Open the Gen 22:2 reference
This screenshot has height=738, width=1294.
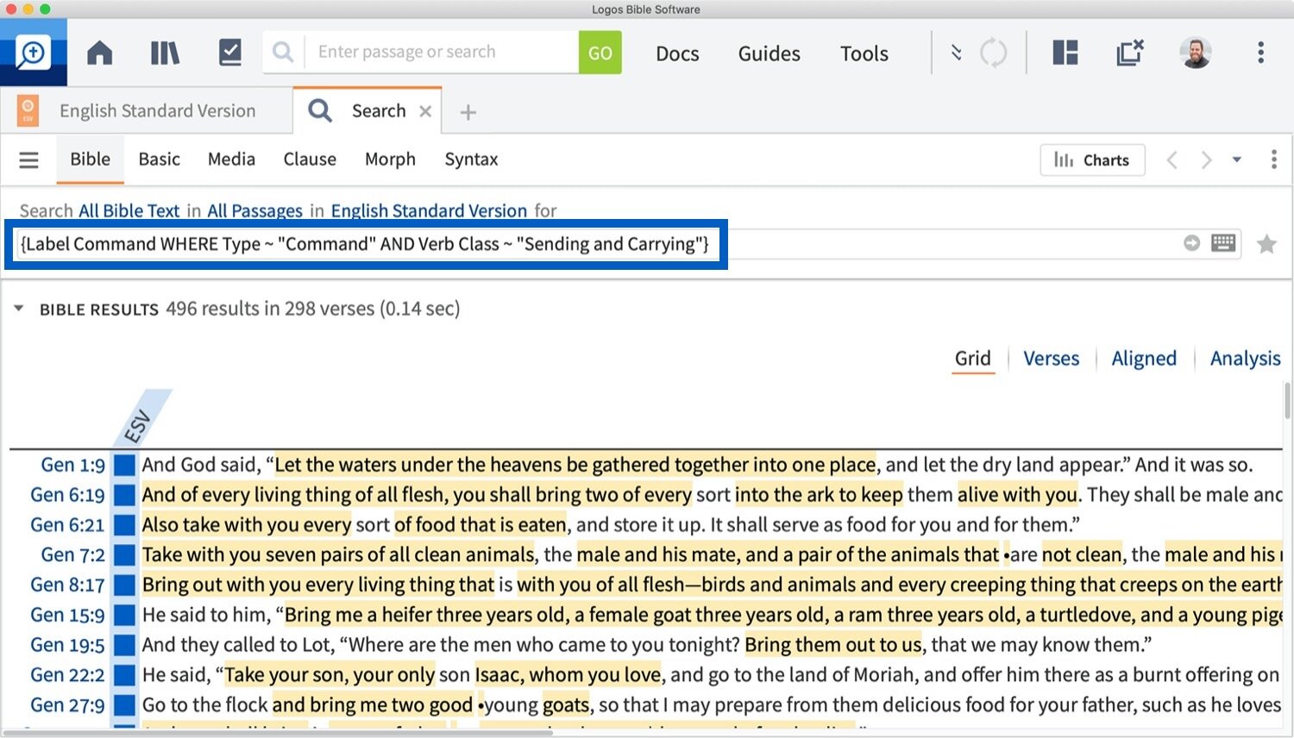click(67, 675)
